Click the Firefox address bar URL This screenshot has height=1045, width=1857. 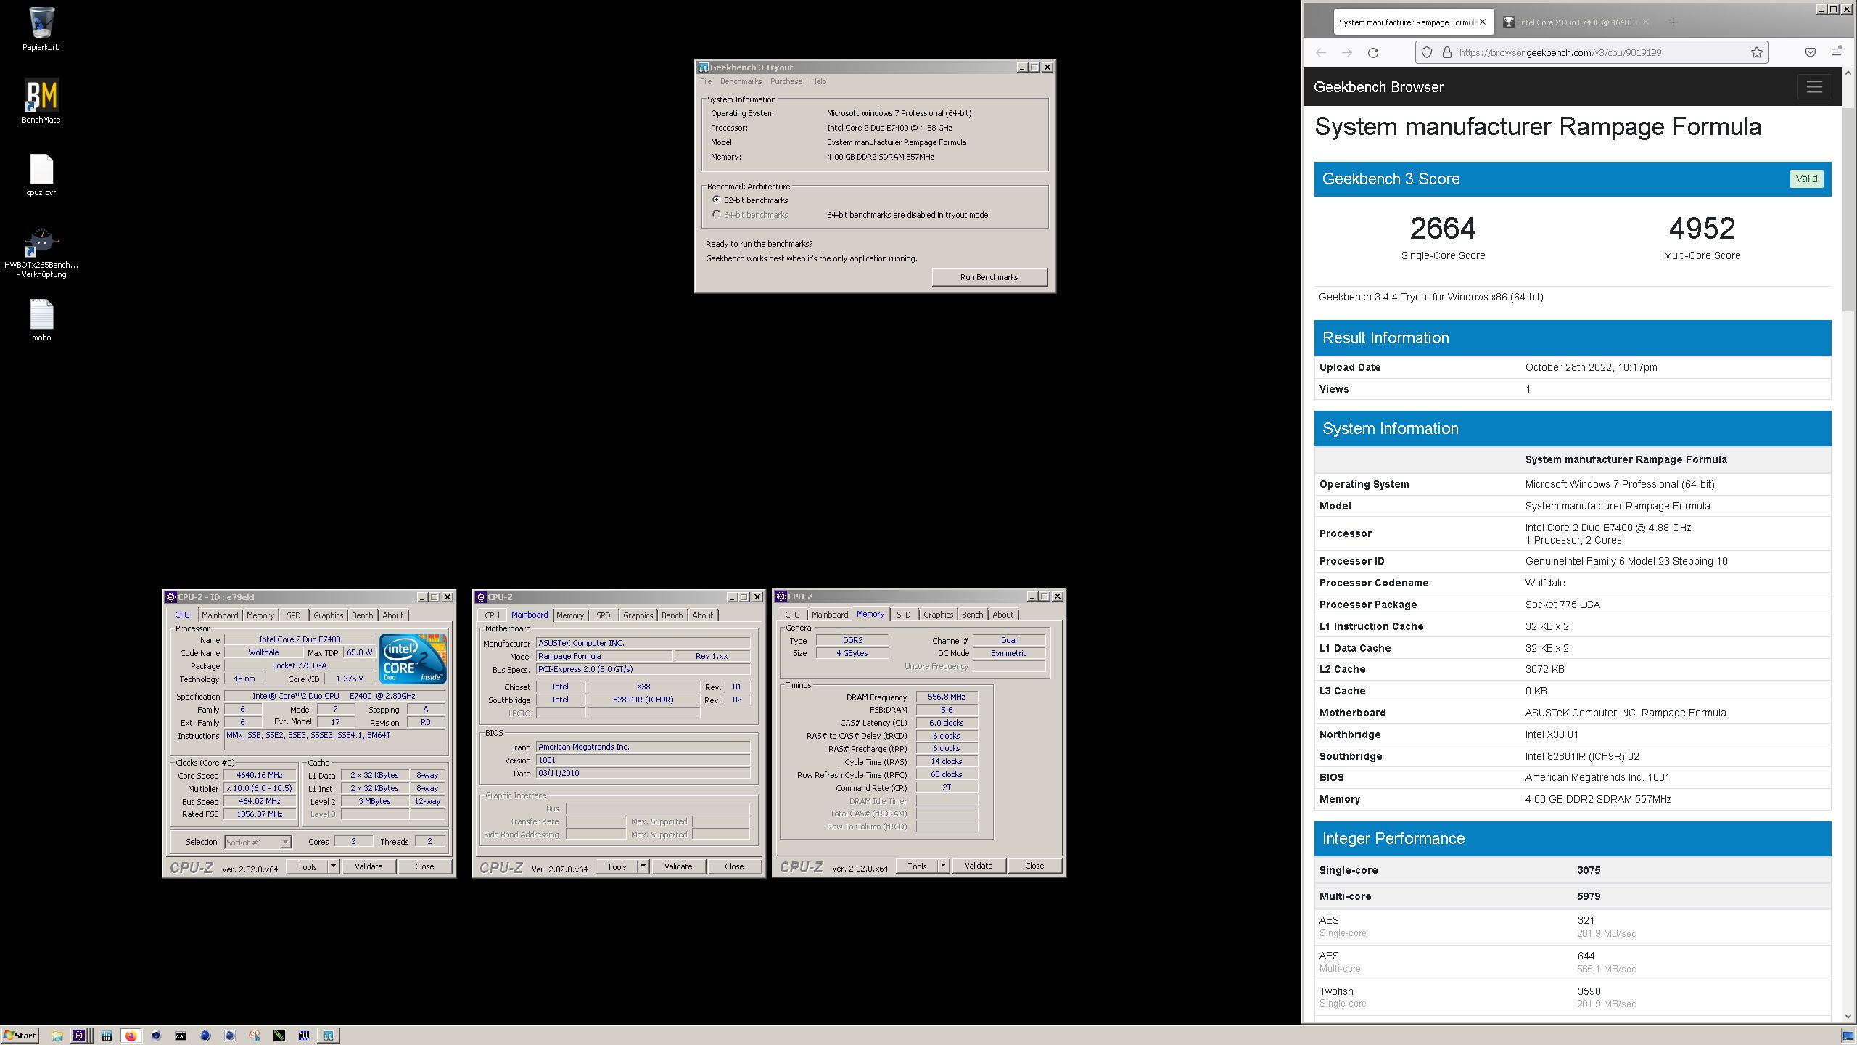pos(1560,52)
